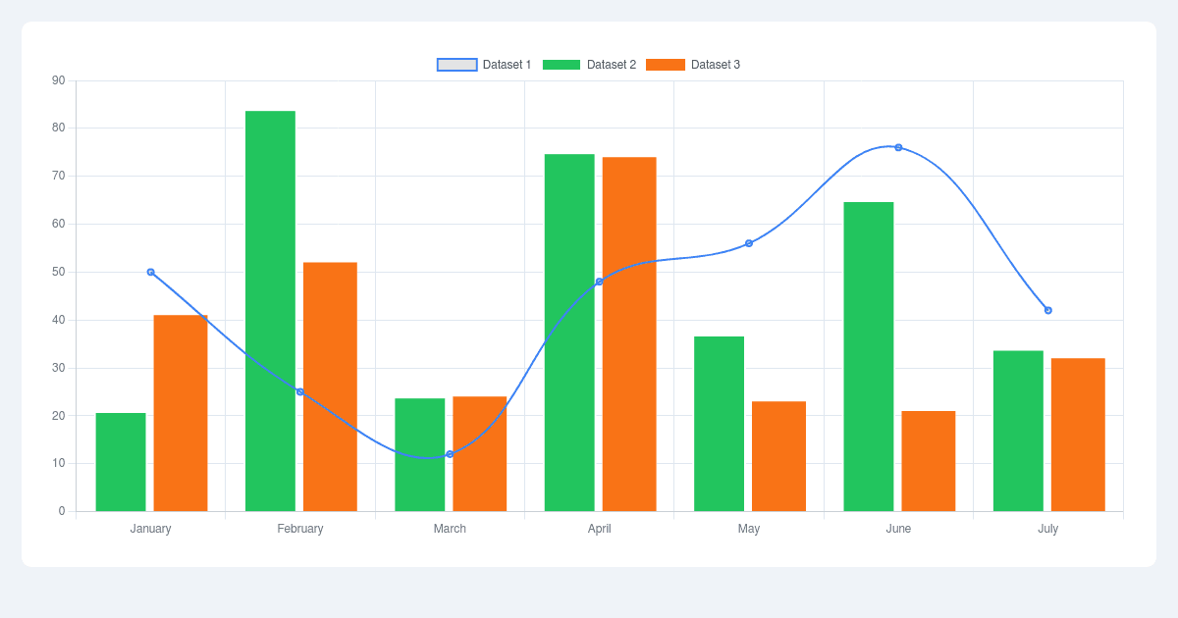Select June's green bar

coord(871,353)
